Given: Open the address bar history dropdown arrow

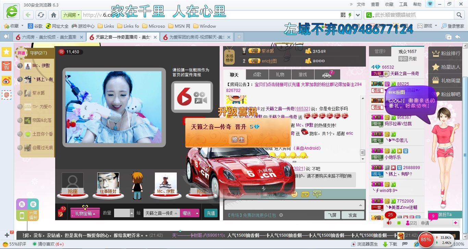Looking at the screenshot, I should coord(358,15).
